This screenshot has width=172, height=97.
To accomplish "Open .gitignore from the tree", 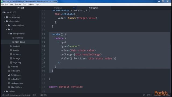I will [x=15, y=71].
